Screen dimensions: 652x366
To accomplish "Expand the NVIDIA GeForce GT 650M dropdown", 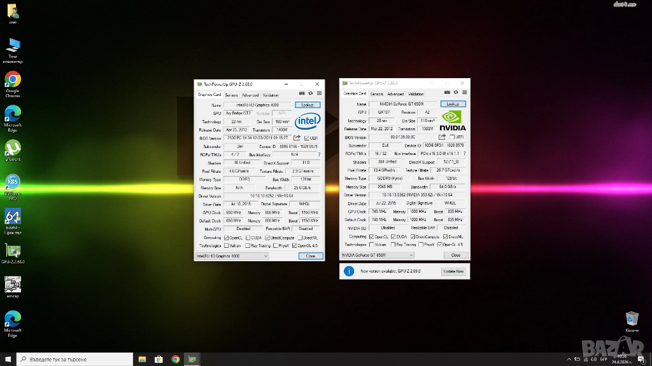I will [378, 255].
